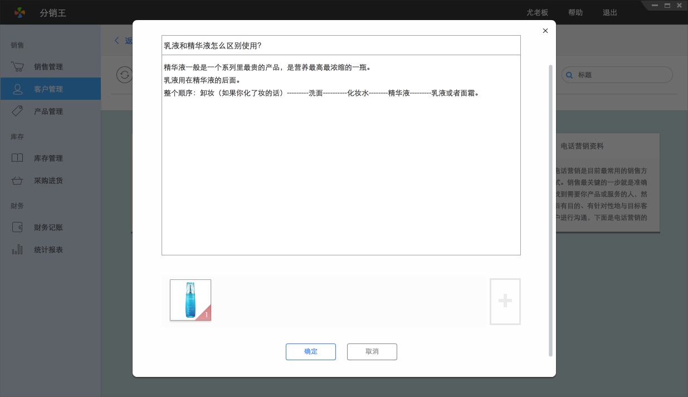688x397 pixels.
Task: Select the blue bottle product thumbnail
Action: click(x=191, y=300)
